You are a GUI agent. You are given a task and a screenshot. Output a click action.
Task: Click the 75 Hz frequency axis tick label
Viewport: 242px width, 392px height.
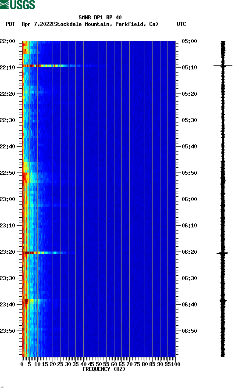coord(137,364)
